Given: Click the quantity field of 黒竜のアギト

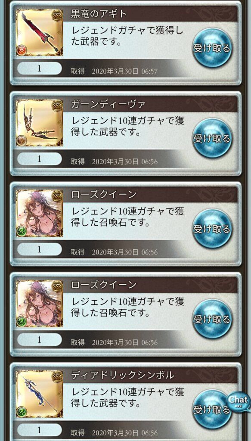Looking at the screenshot, I should click(39, 68).
